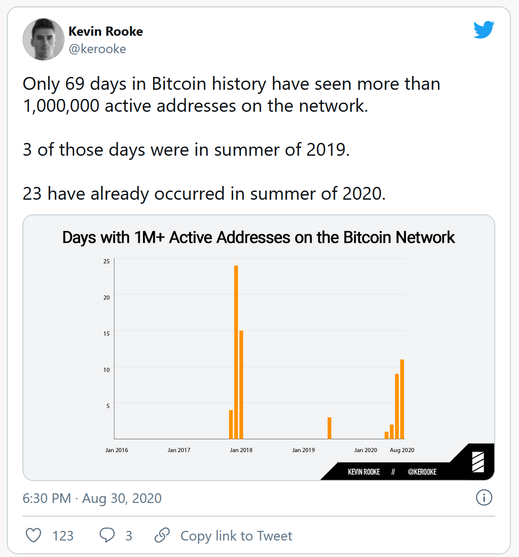Open the Kevin Rooke display name
Image resolution: width=519 pixels, height=557 pixels.
pos(106,31)
